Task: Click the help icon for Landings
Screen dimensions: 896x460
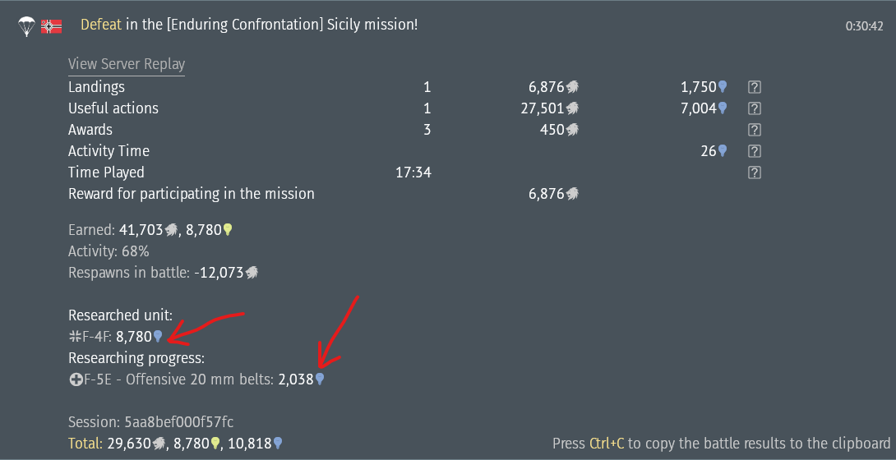Action: [x=755, y=87]
